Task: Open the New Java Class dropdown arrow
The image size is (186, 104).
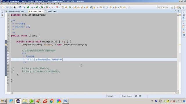Action: (72, 8)
